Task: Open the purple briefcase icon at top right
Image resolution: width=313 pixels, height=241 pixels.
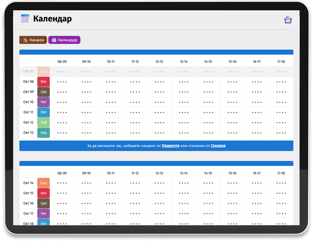Action: click(x=288, y=20)
